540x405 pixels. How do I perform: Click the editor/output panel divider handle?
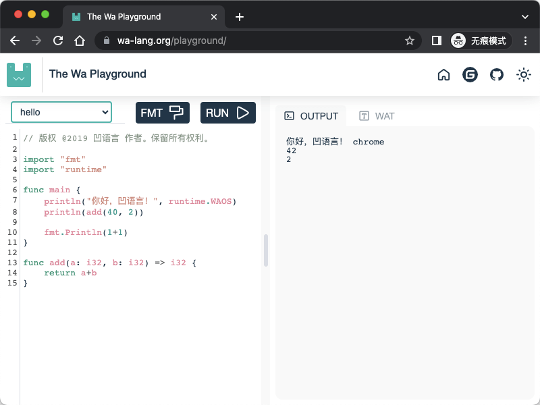coord(265,250)
